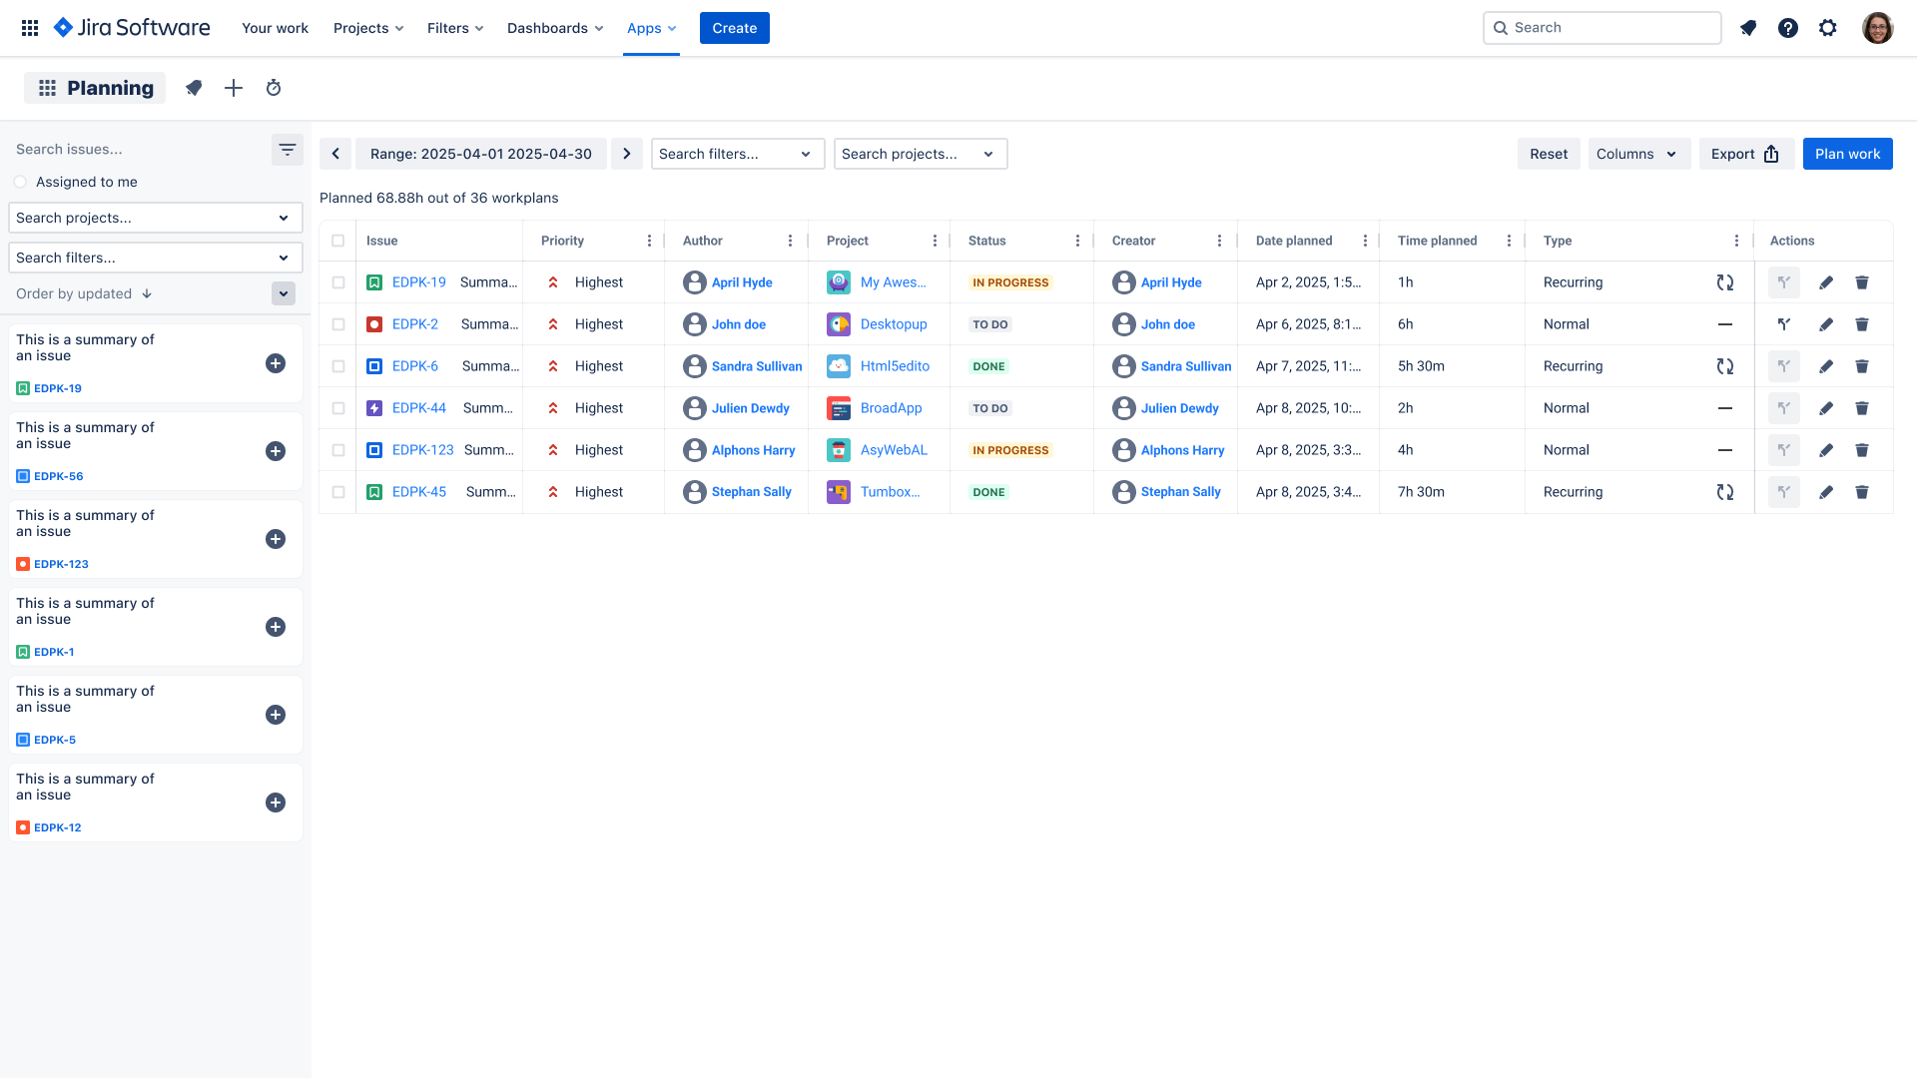Select the checkbox for EDPK-19 row

[338, 282]
